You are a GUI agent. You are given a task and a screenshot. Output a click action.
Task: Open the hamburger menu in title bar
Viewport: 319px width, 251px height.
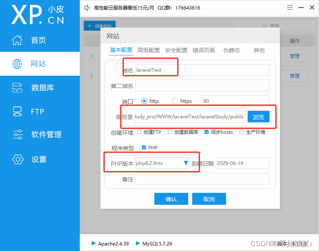pyautogui.click(x=290, y=7)
